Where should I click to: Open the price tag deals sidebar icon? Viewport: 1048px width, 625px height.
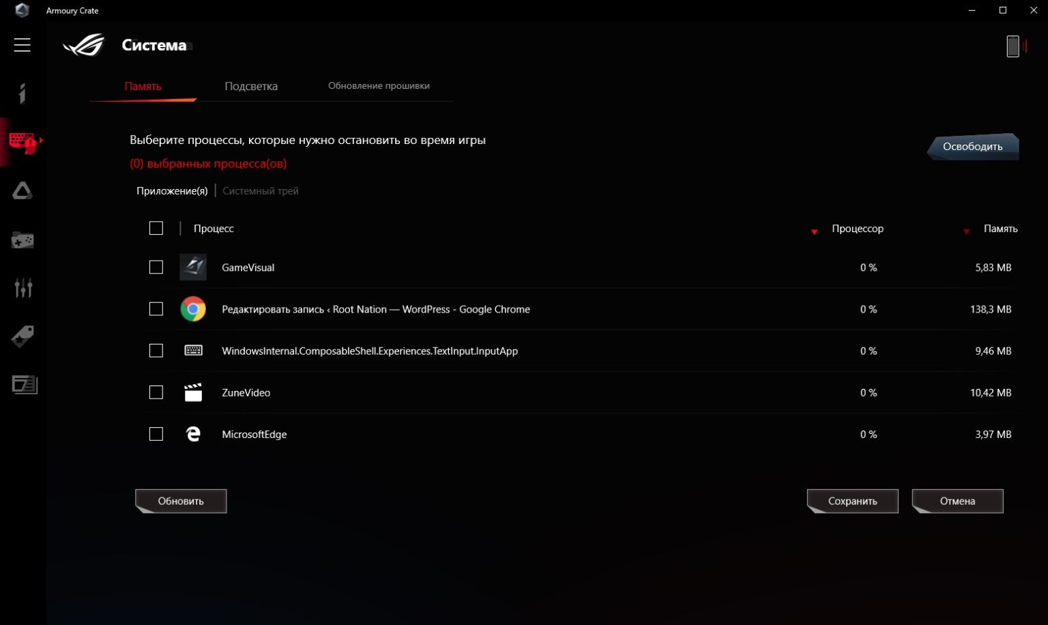click(23, 336)
